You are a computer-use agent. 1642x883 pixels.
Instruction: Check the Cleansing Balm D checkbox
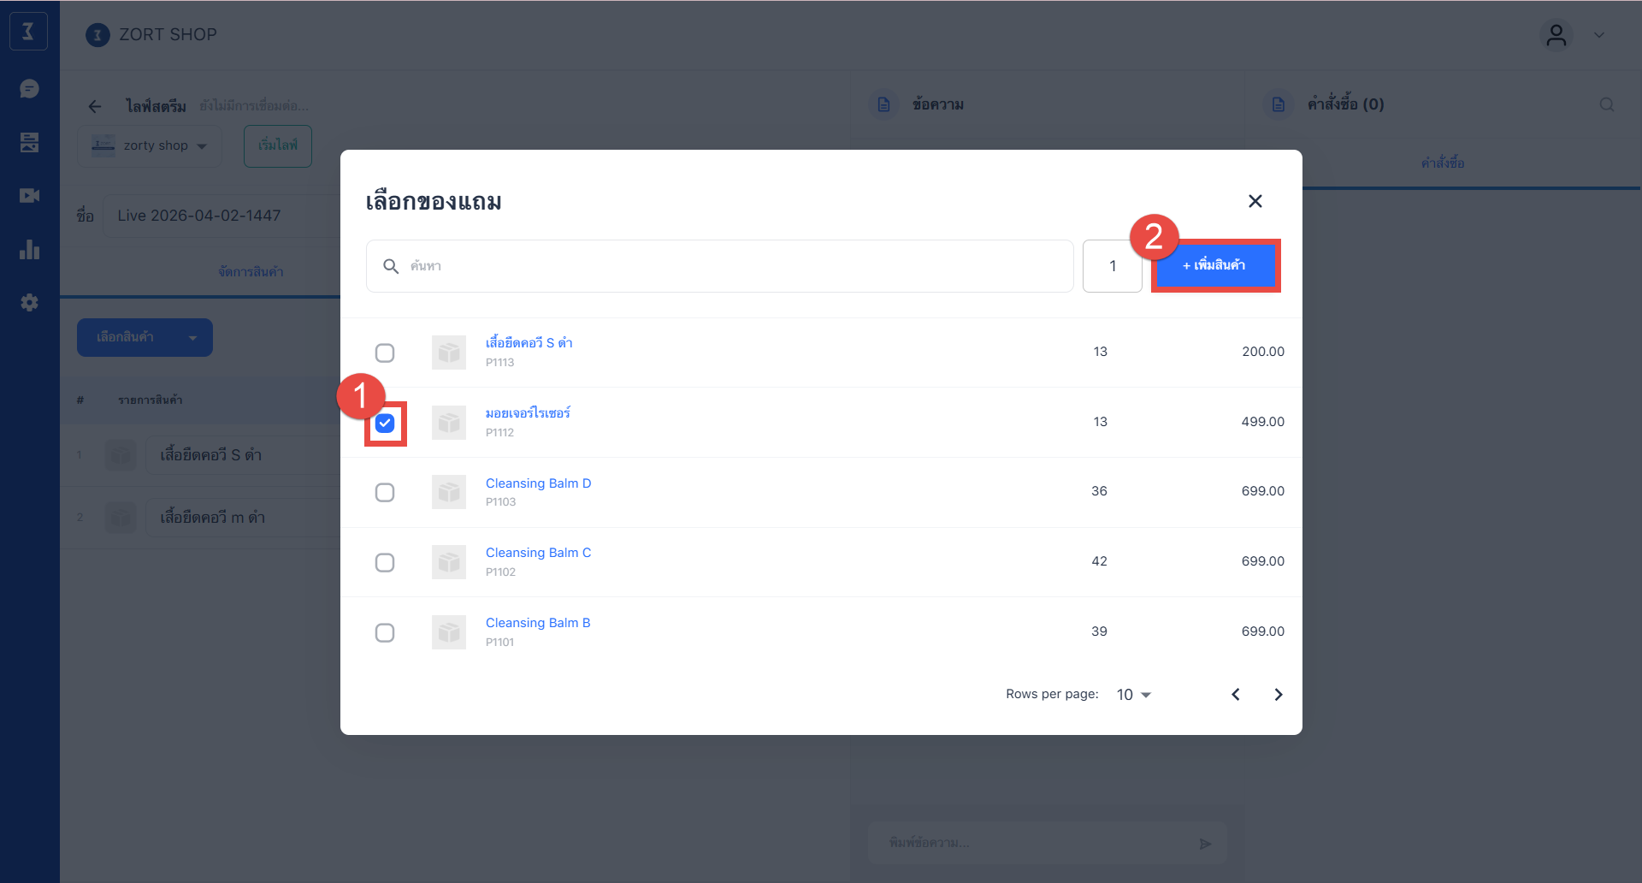(385, 493)
